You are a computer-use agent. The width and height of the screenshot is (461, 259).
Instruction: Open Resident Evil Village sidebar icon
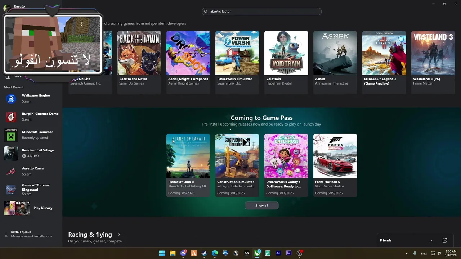click(x=11, y=153)
